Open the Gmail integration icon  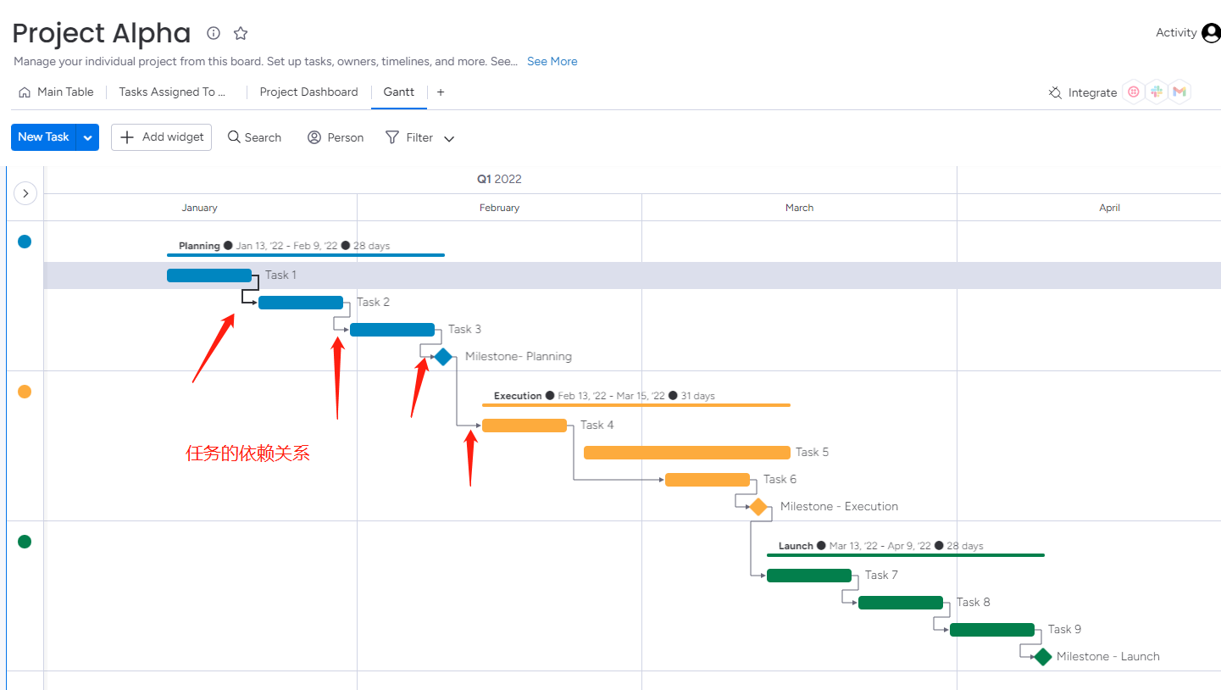pyautogui.click(x=1179, y=92)
